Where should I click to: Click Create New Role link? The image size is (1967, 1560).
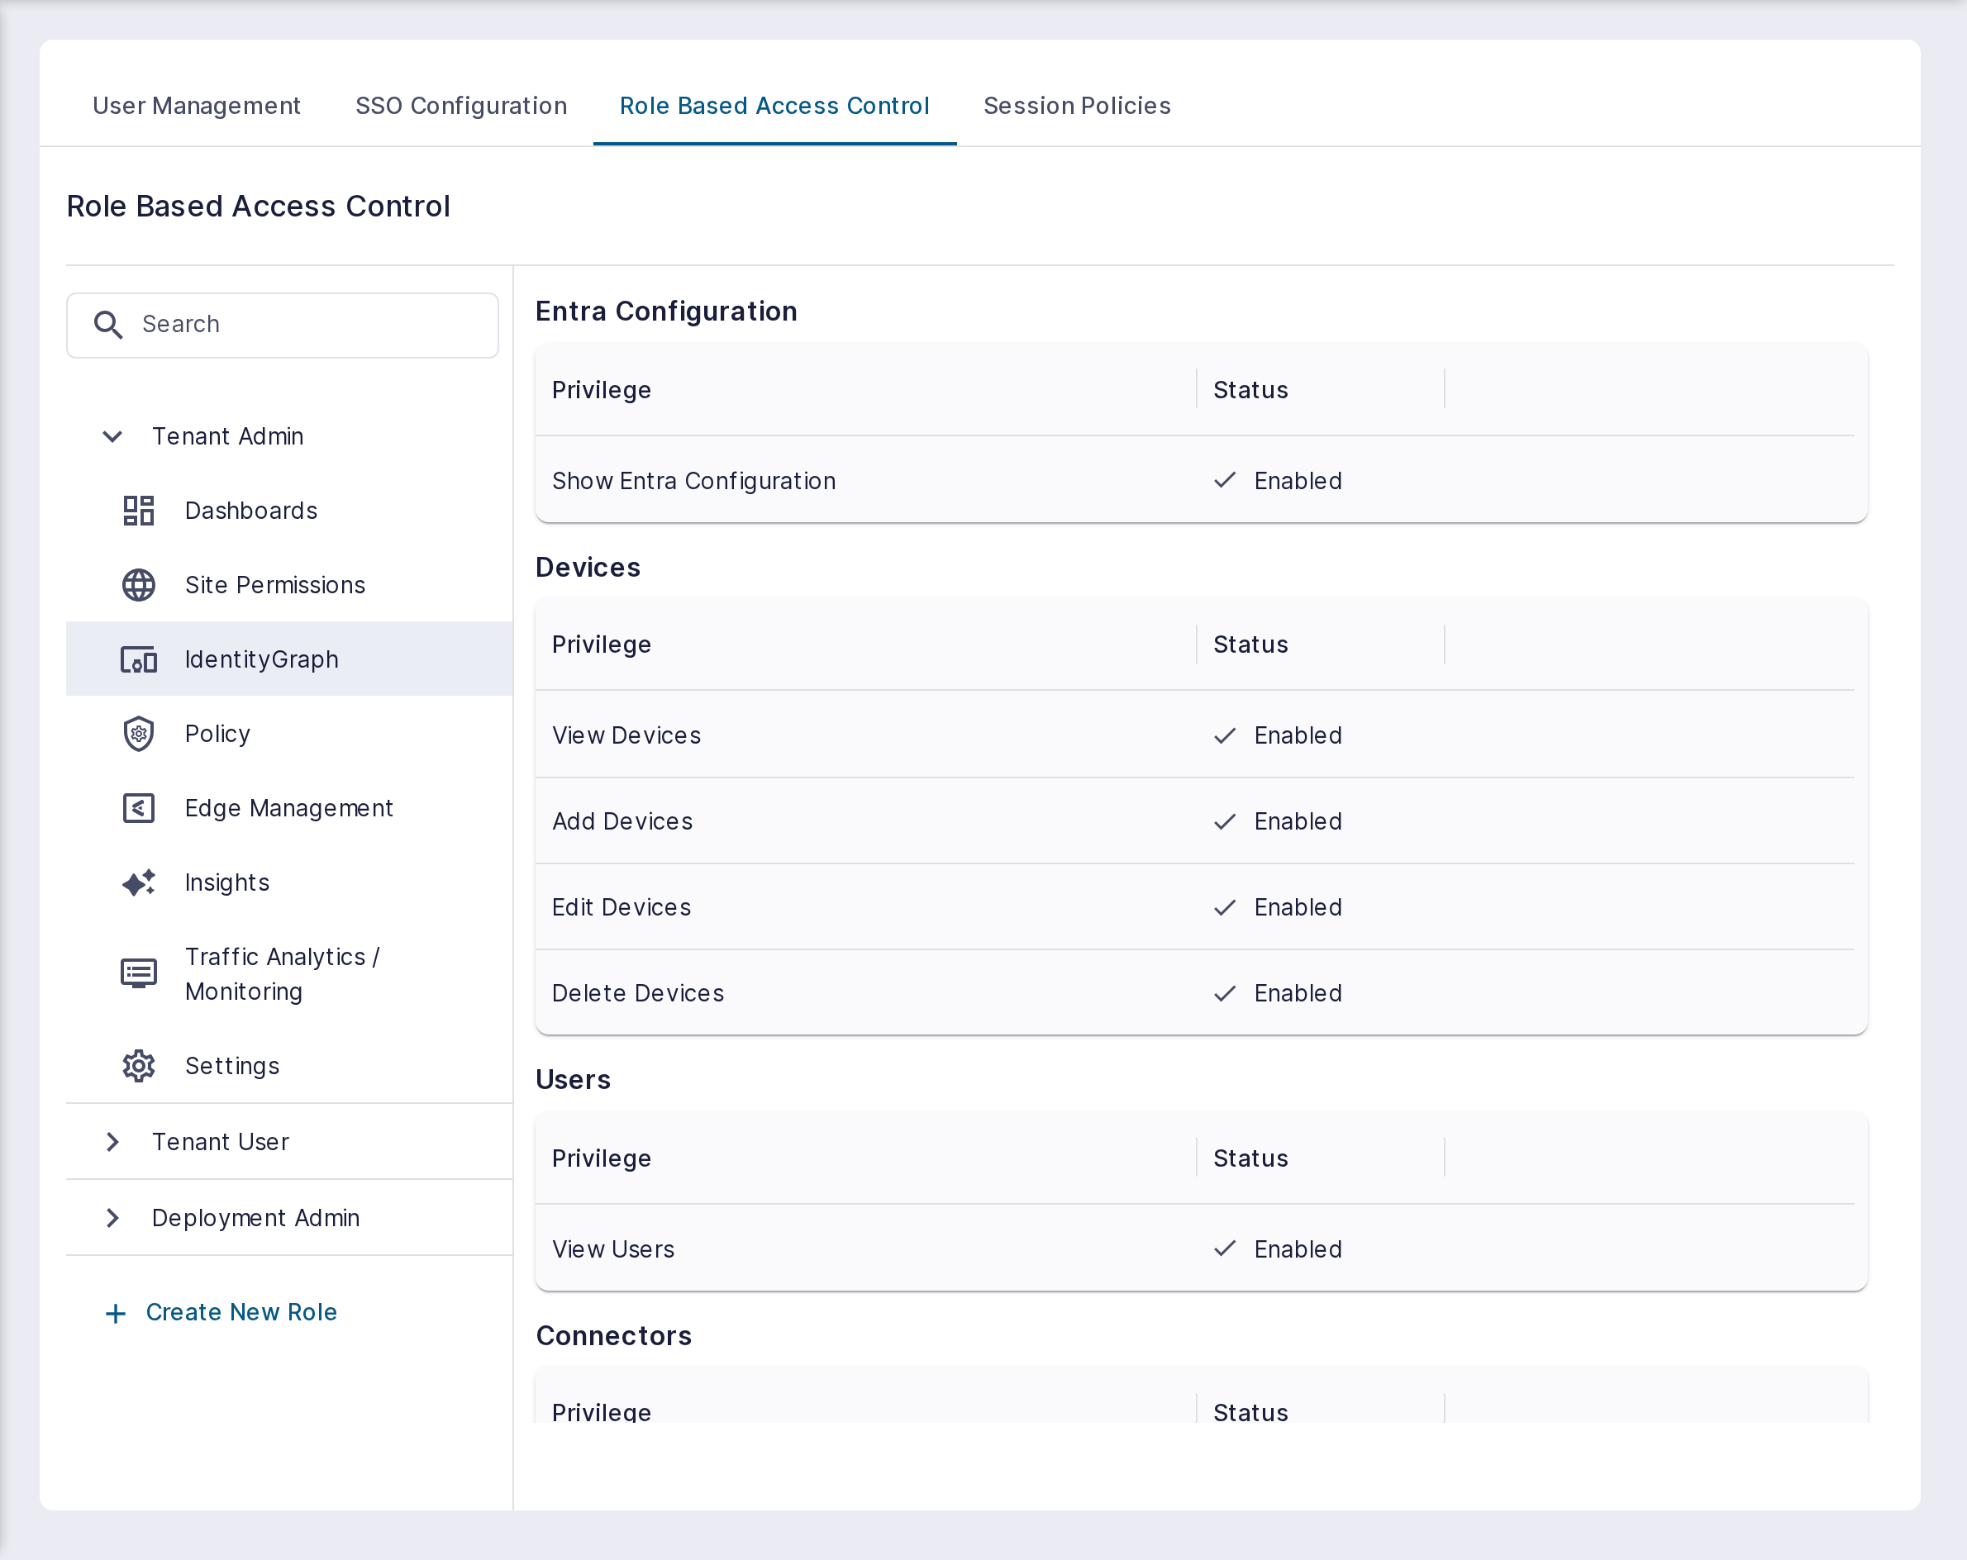point(241,1312)
